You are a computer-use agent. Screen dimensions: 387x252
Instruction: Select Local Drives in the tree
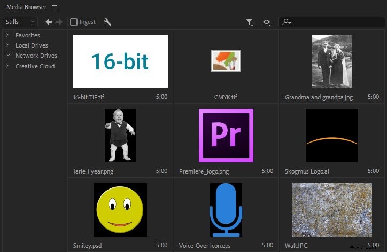point(32,45)
